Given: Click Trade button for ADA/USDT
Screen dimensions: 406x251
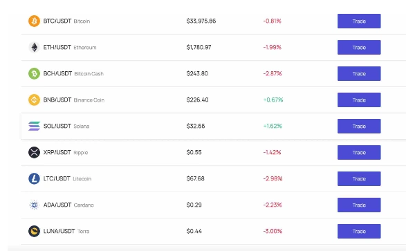Looking at the screenshot, I should (x=359, y=205).
